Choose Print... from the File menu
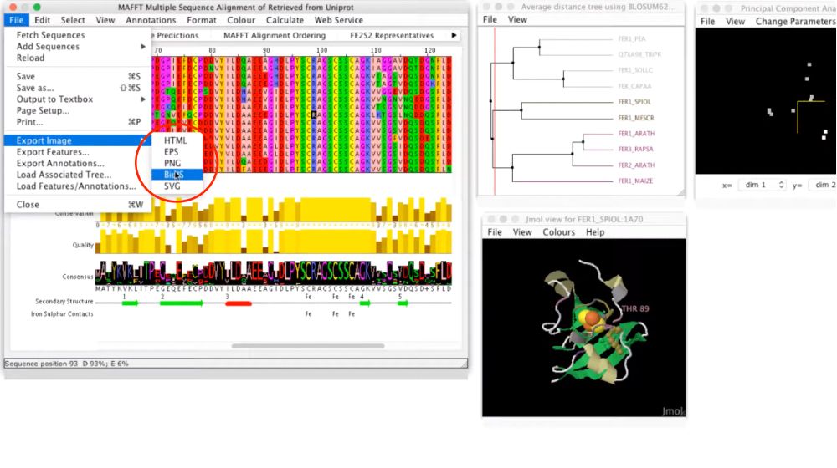This screenshot has height=468, width=837. click(x=77, y=122)
